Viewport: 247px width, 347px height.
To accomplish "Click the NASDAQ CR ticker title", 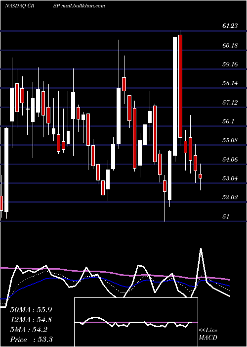I will coord(21,6).
